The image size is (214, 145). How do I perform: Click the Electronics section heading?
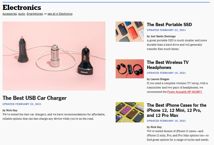22,7
